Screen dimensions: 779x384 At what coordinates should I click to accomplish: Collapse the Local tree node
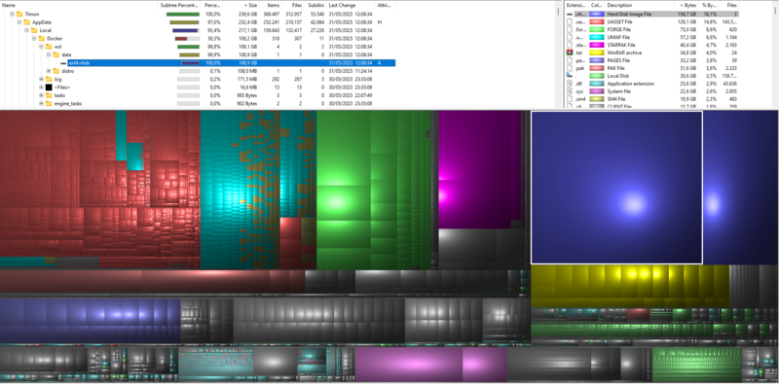tap(27, 30)
